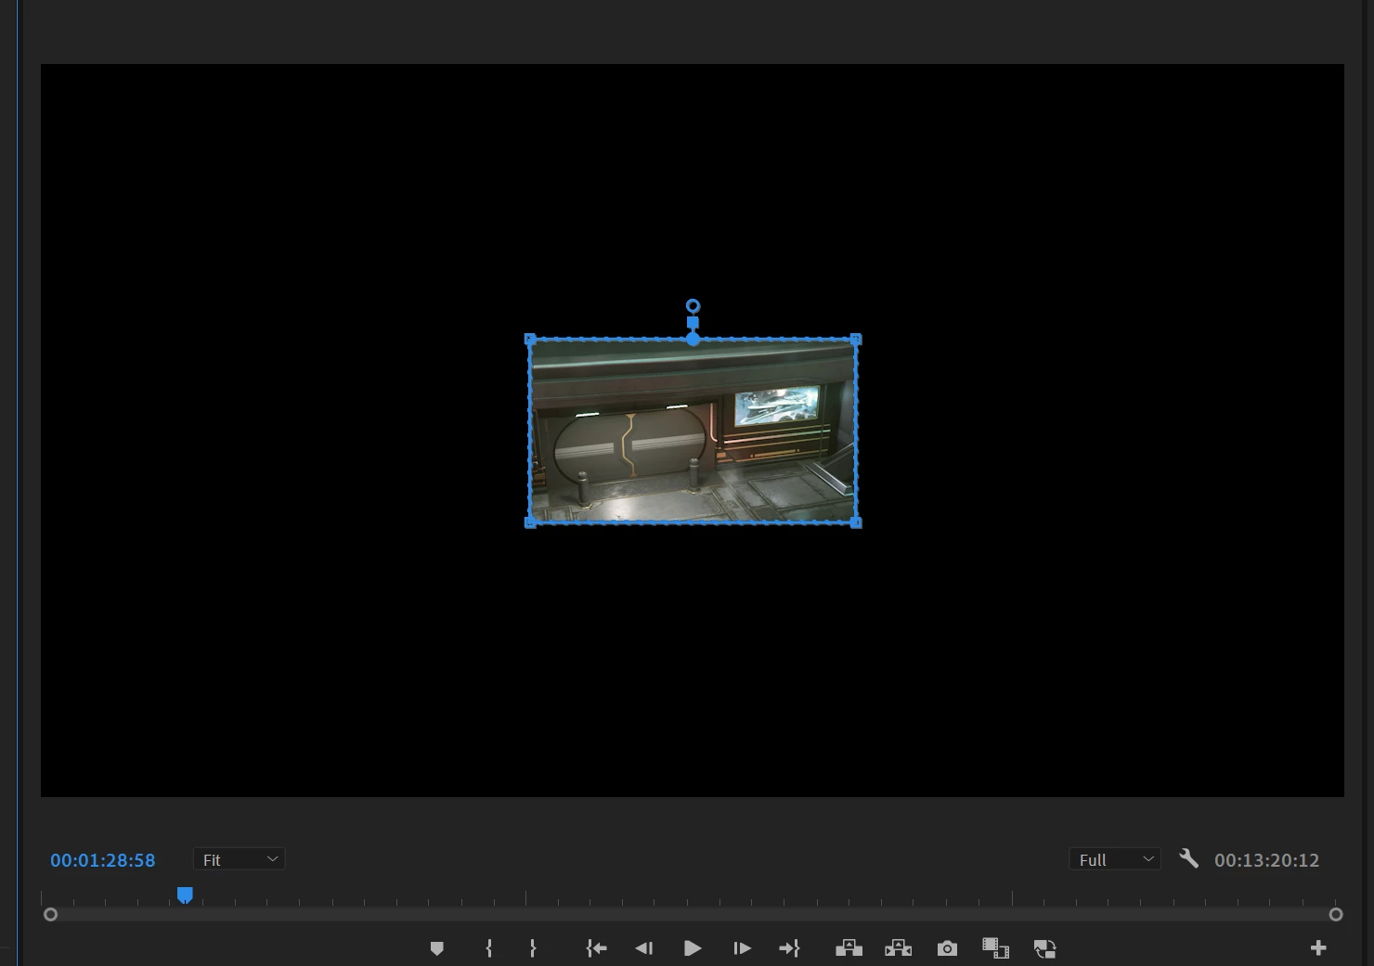Open the Button Editor plus icon
Screen dimensions: 1374x966
point(1318,947)
